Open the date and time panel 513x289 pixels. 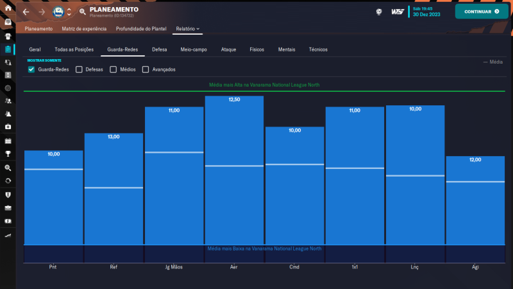(x=428, y=12)
